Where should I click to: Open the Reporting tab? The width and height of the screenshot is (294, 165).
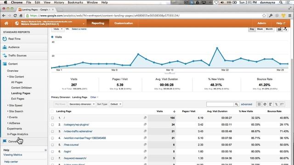(x=98, y=23)
